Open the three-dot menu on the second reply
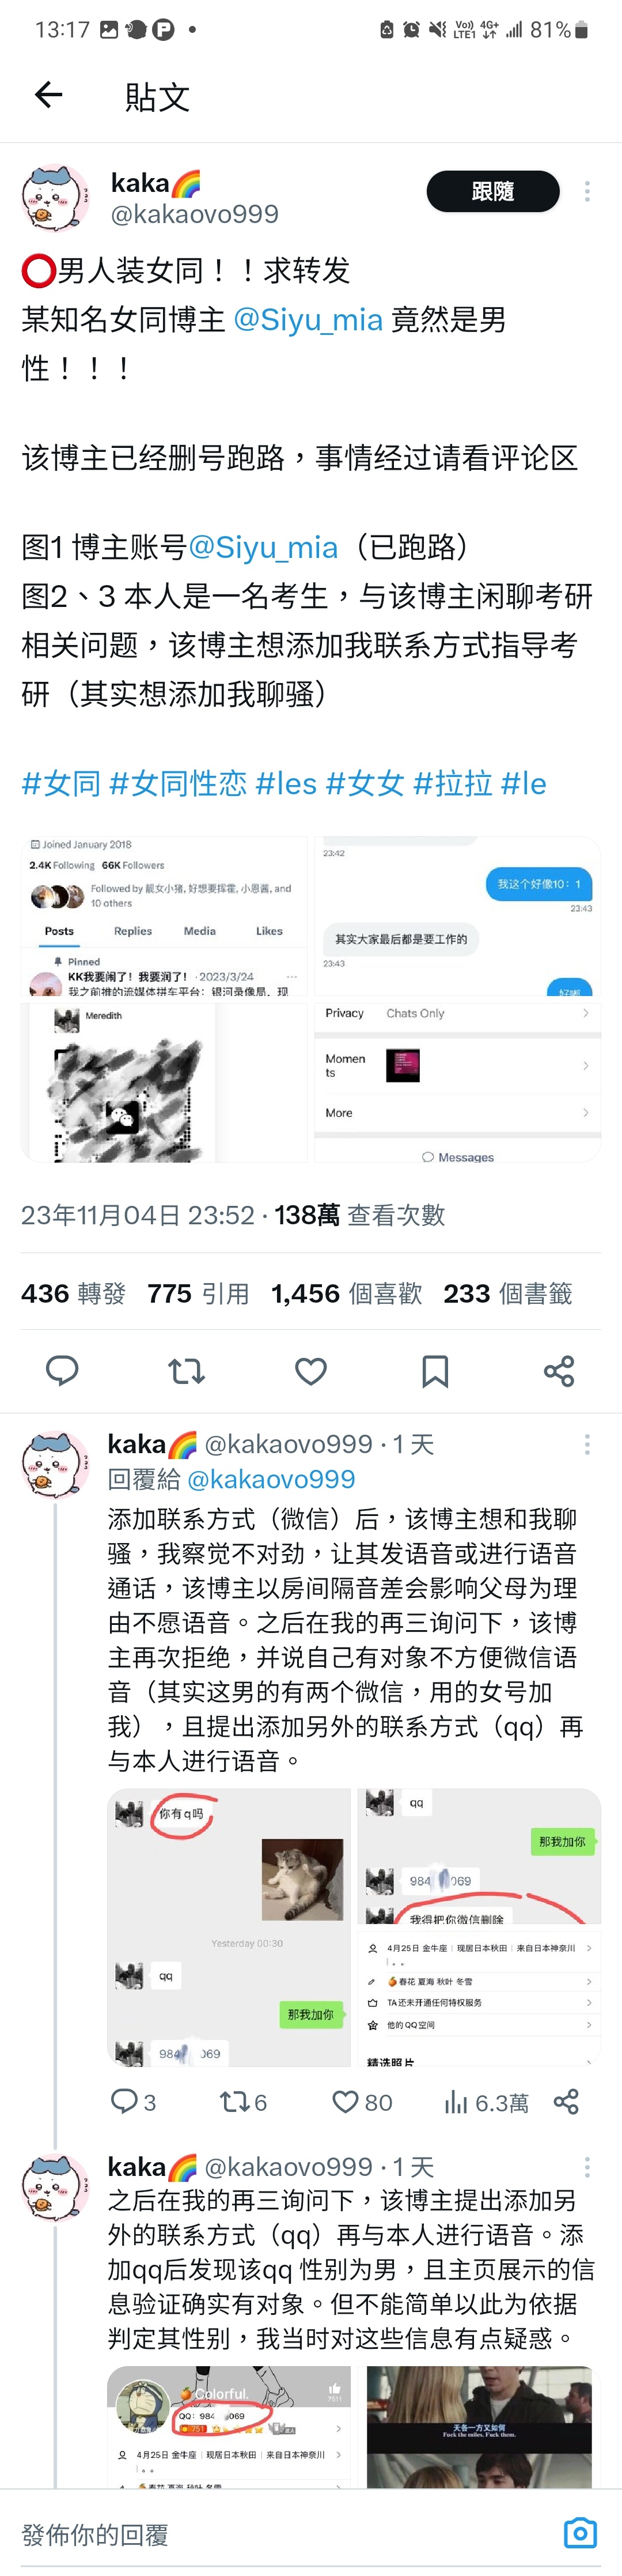This screenshot has height=2576, width=622. point(587,2167)
